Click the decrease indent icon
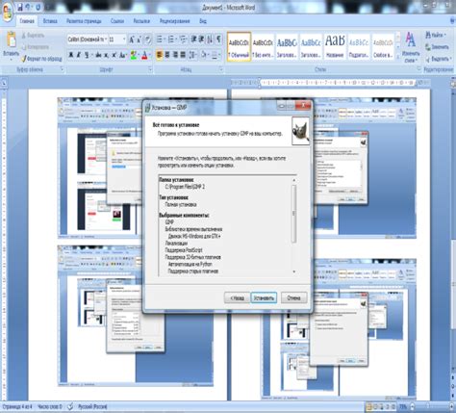Screen dimensions: 456x413 pos(193,39)
